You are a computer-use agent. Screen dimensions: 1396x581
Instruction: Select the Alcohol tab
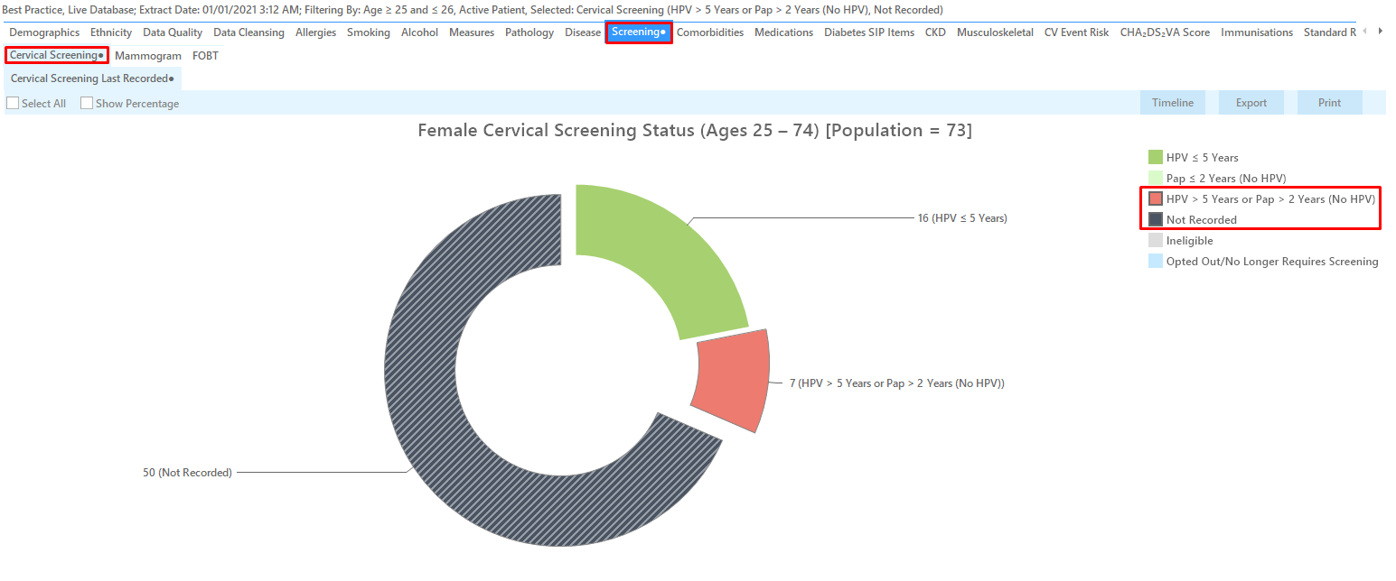[x=419, y=32]
